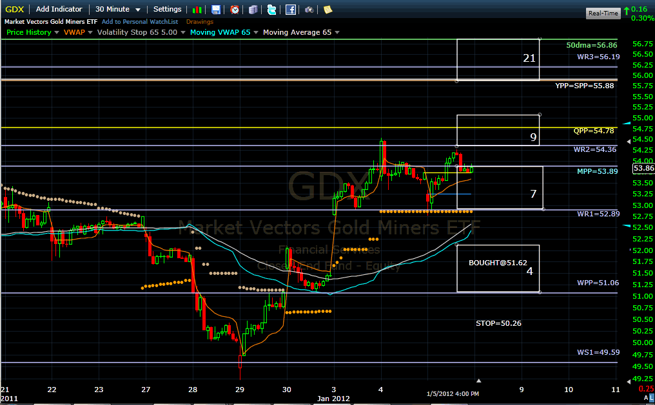The image size is (655, 405).
Task: Click the 56.75 price axis label
Action: click(x=643, y=44)
